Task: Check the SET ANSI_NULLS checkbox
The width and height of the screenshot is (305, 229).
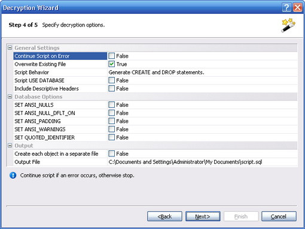Action: (112, 105)
